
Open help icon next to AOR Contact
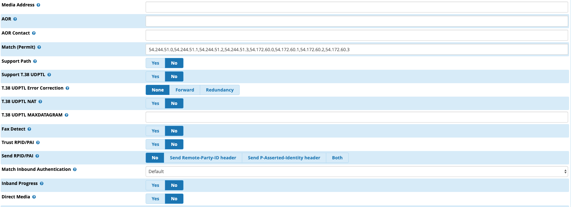34,33
